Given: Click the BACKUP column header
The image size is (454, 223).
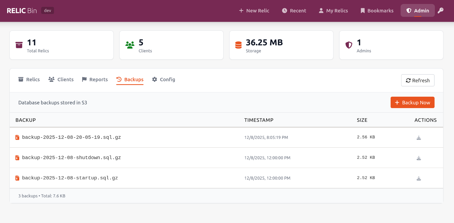Looking at the screenshot, I should [x=26, y=120].
